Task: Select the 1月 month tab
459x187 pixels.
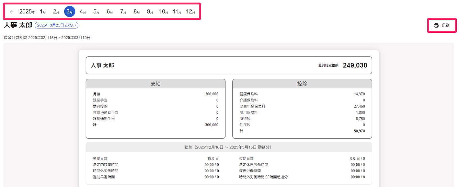Action: 43,12
